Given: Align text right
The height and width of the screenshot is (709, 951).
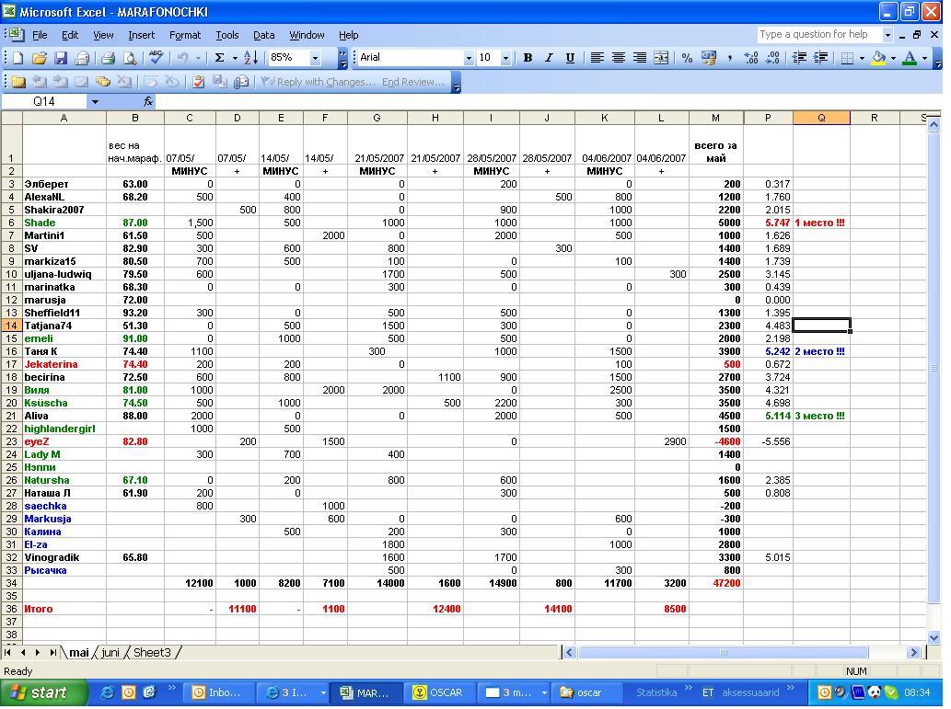Looking at the screenshot, I should [x=639, y=58].
